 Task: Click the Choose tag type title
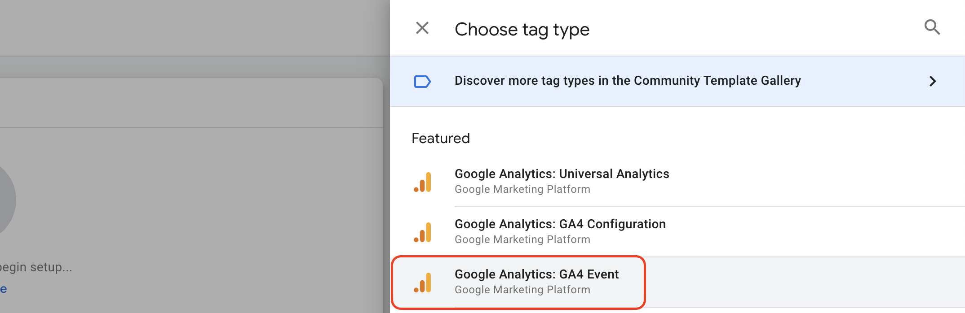pos(522,29)
